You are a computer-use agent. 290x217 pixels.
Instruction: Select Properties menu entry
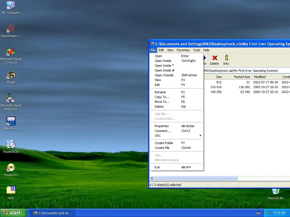tap(176, 126)
